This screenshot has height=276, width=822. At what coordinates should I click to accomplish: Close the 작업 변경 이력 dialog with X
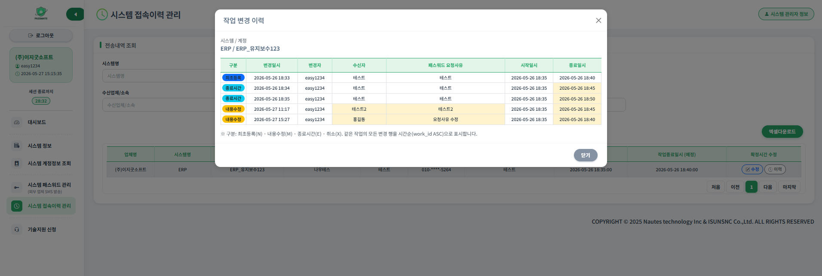598,21
